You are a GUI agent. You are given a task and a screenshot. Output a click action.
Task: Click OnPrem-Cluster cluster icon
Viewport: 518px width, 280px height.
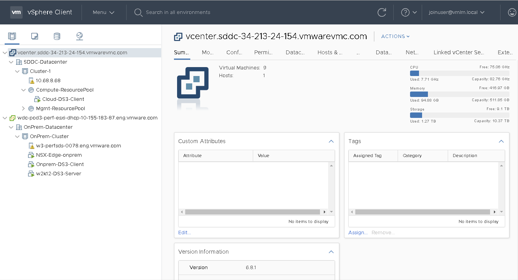[25, 137]
